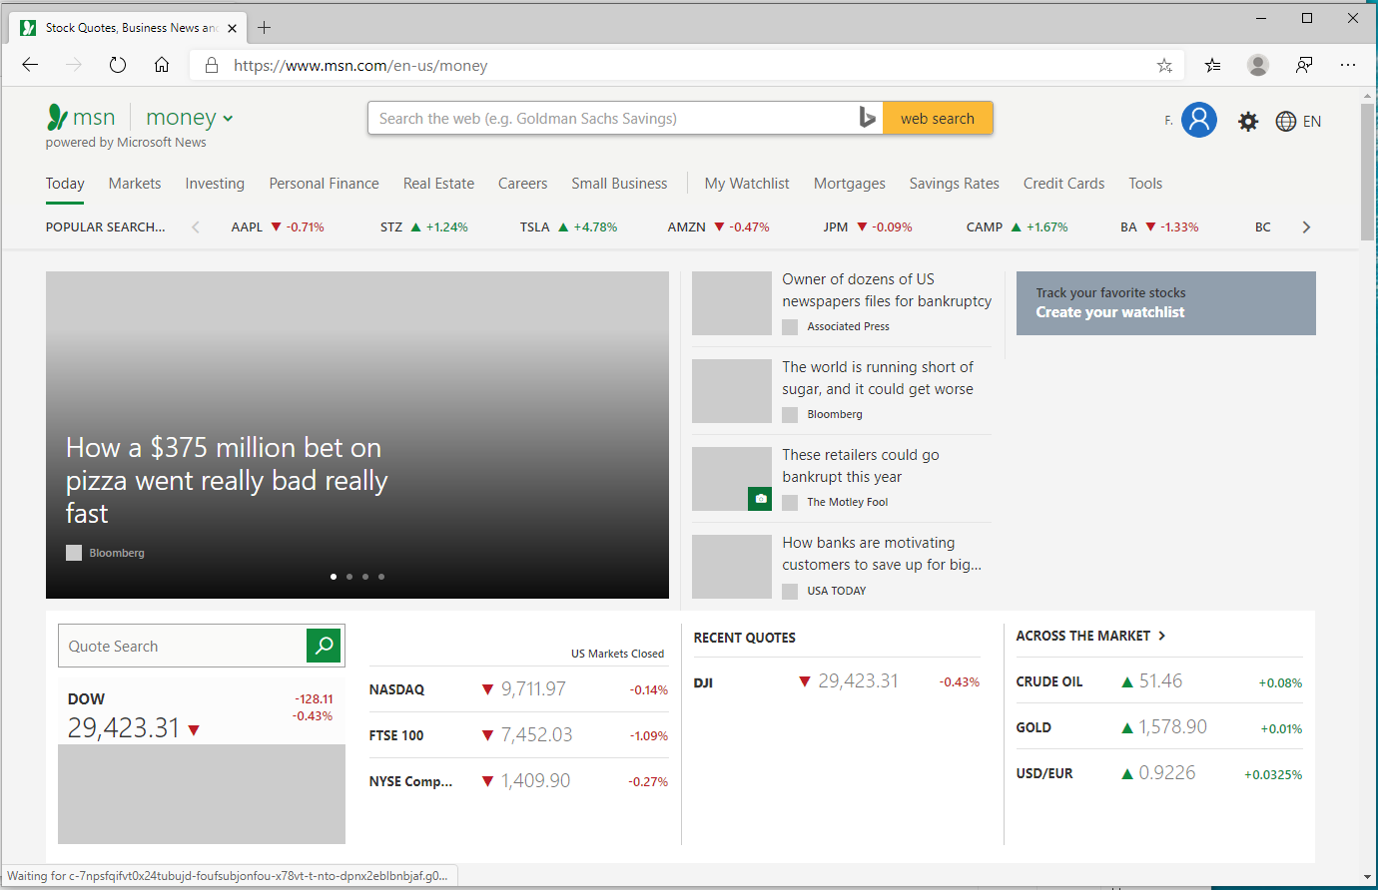
Task: Read the $375 million pizza bet story
Action: point(227,481)
